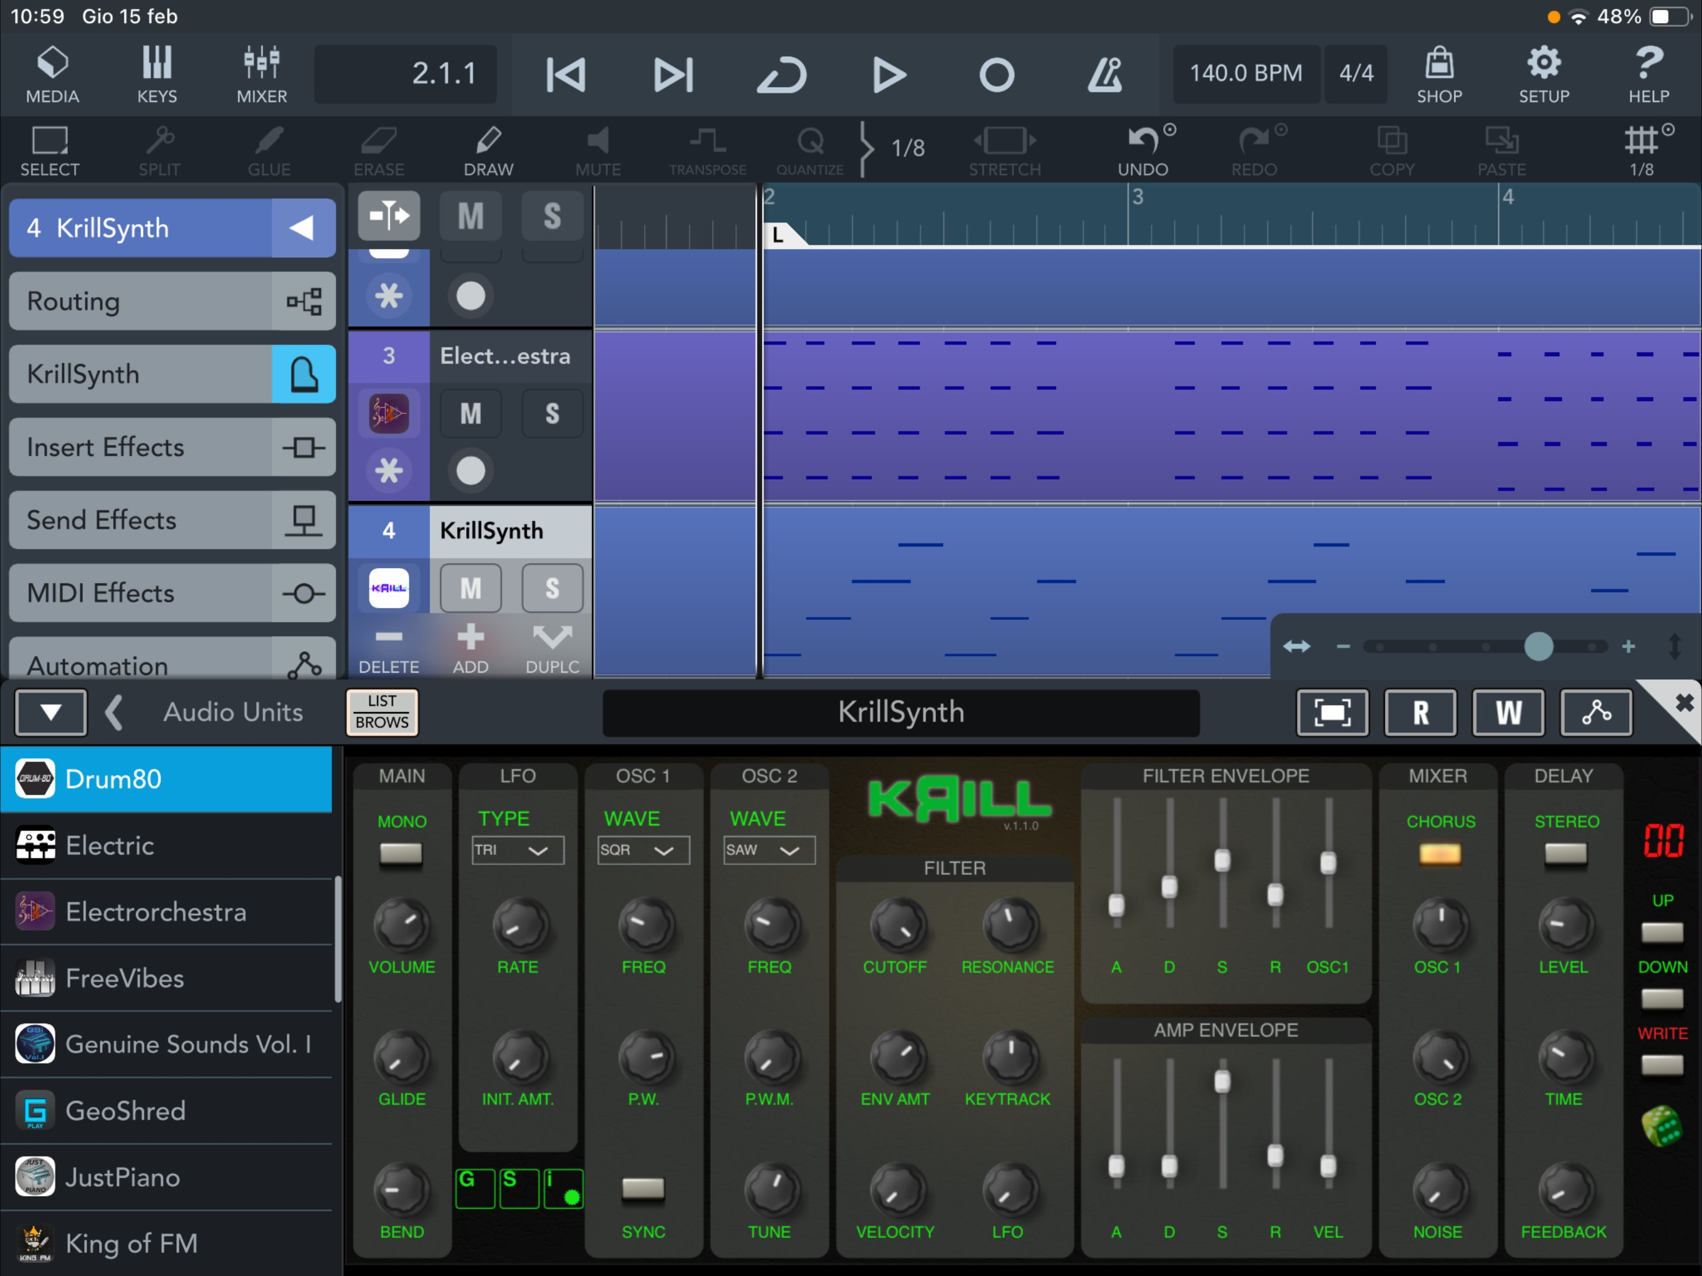Select Electrorchestra in Audio Units list
This screenshot has height=1276, width=1702.
166,912
